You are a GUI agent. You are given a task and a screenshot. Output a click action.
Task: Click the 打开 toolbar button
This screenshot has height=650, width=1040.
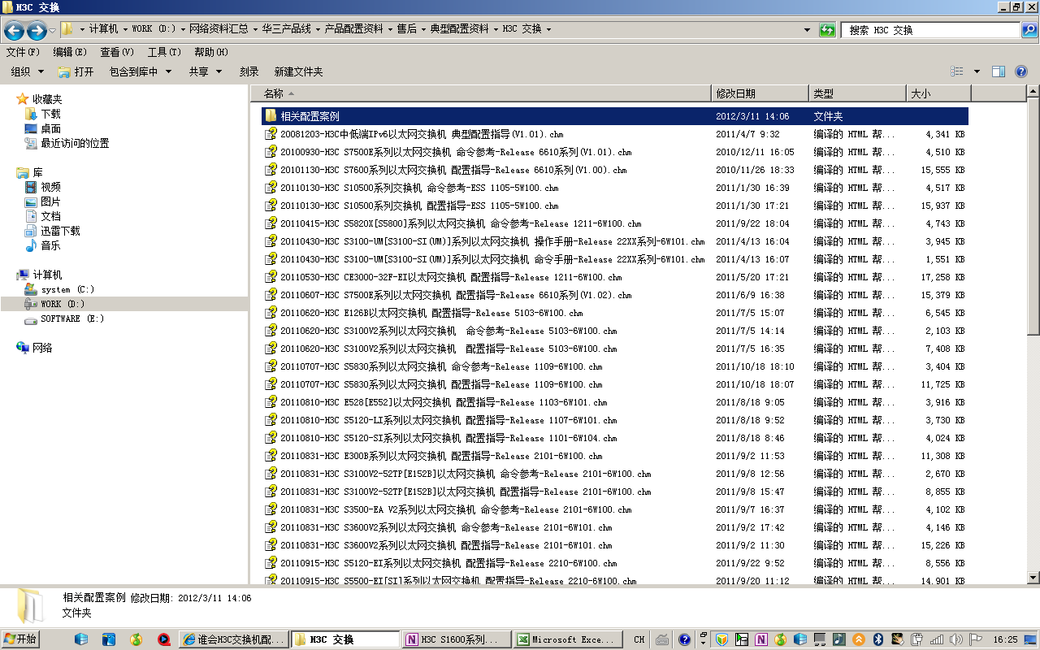76,71
